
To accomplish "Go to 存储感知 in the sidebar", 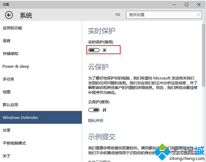I will (10, 54).
